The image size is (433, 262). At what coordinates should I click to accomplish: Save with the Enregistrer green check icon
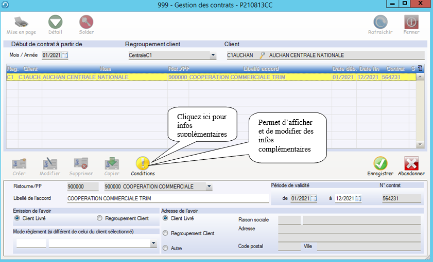point(380,163)
